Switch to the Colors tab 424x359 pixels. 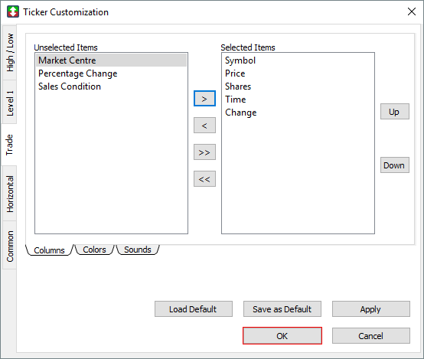pos(94,250)
